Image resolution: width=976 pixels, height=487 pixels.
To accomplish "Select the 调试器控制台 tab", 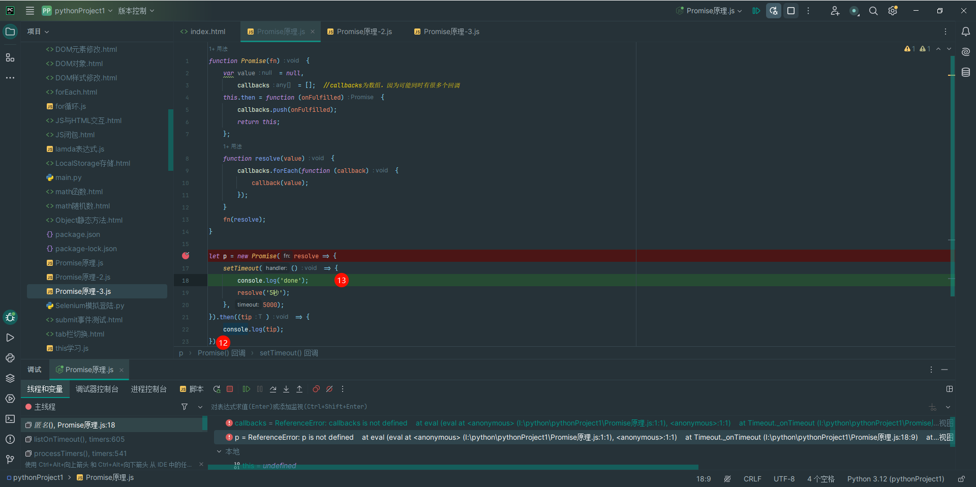I will pos(97,389).
